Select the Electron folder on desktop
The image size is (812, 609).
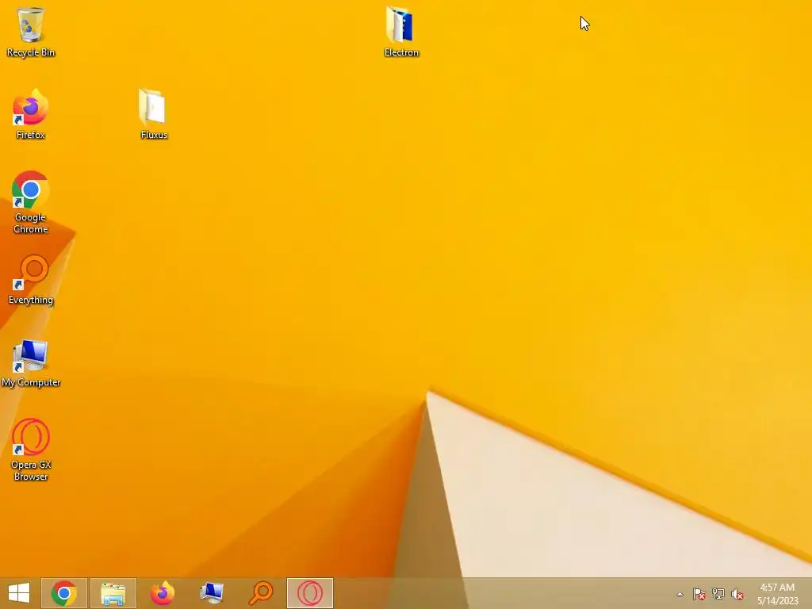[x=401, y=32]
